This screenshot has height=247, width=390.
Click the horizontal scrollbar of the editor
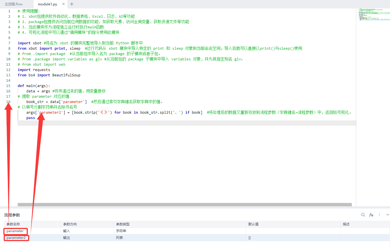tap(185, 205)
